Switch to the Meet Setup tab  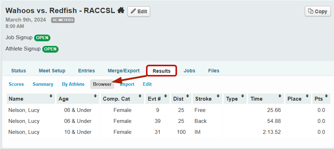click(52, 71)
